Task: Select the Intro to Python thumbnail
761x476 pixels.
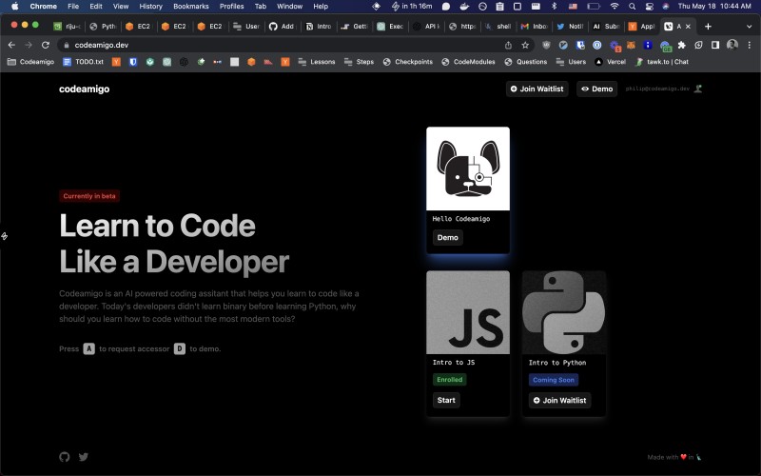Action: click(564, 312)
